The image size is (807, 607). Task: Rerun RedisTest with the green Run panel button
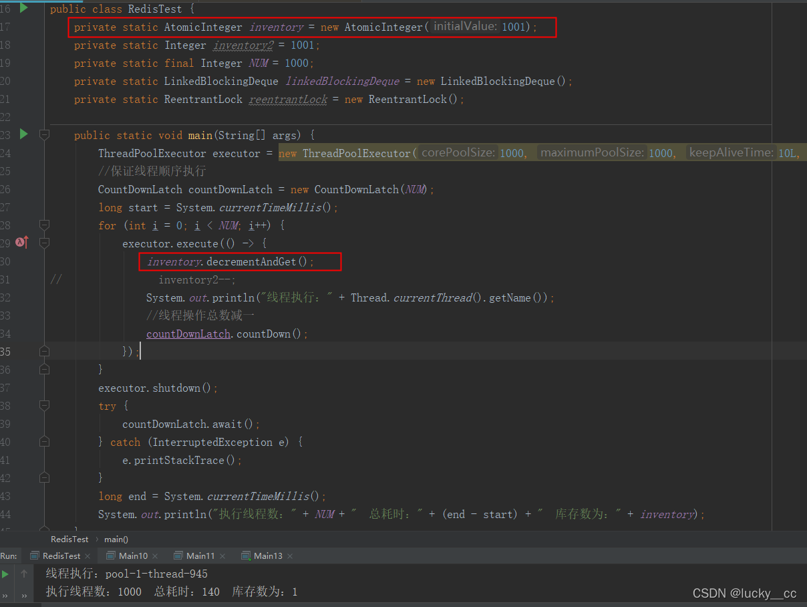point(5,574)
